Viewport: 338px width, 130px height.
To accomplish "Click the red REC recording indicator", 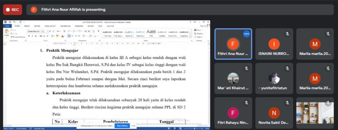I will point(13,10).
